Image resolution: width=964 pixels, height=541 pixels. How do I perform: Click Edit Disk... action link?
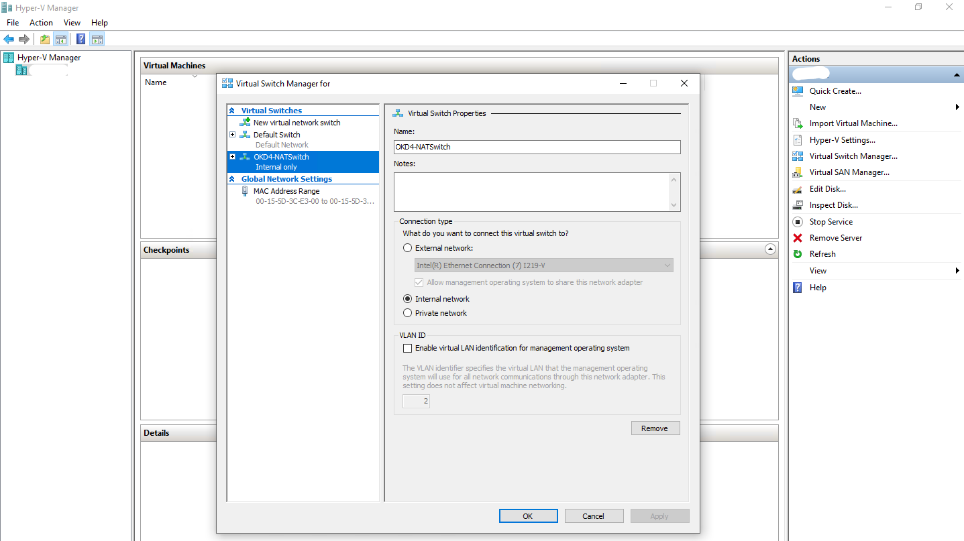click(828, 189)
